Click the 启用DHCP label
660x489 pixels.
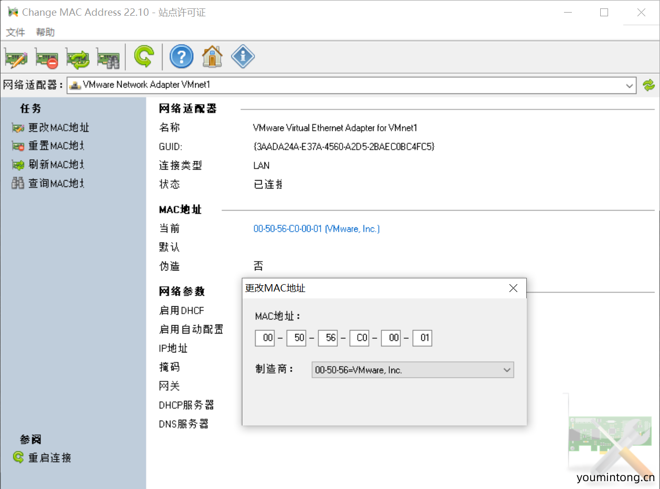point(182,310)
